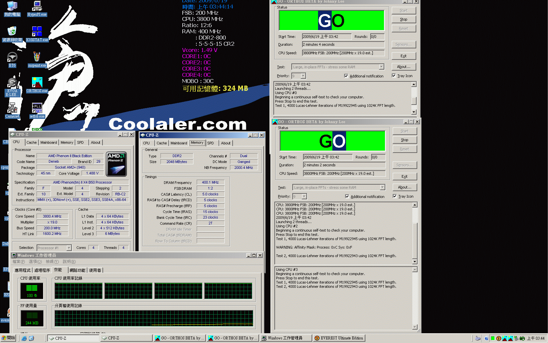Open Test dropdown in lower ORTHOS window
The image size is (548, 343).
[382, 188]
